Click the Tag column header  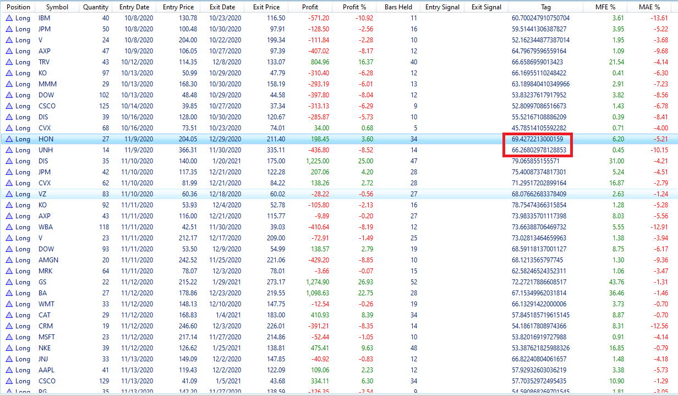(x=545, y=7)
